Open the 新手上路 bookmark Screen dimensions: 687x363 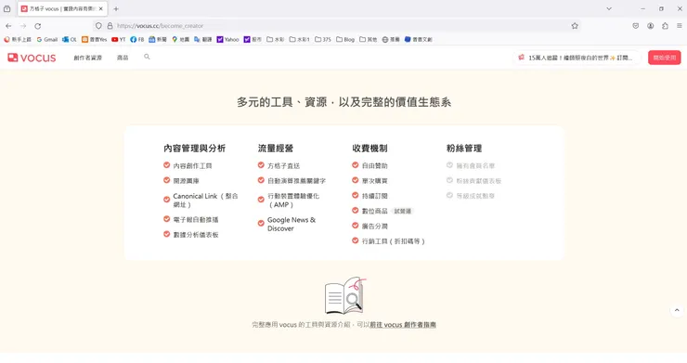click(x=18, y=39)
